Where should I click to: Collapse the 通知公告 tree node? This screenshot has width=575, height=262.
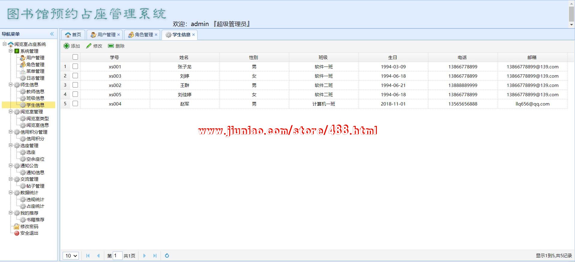(x=11, y=165)
